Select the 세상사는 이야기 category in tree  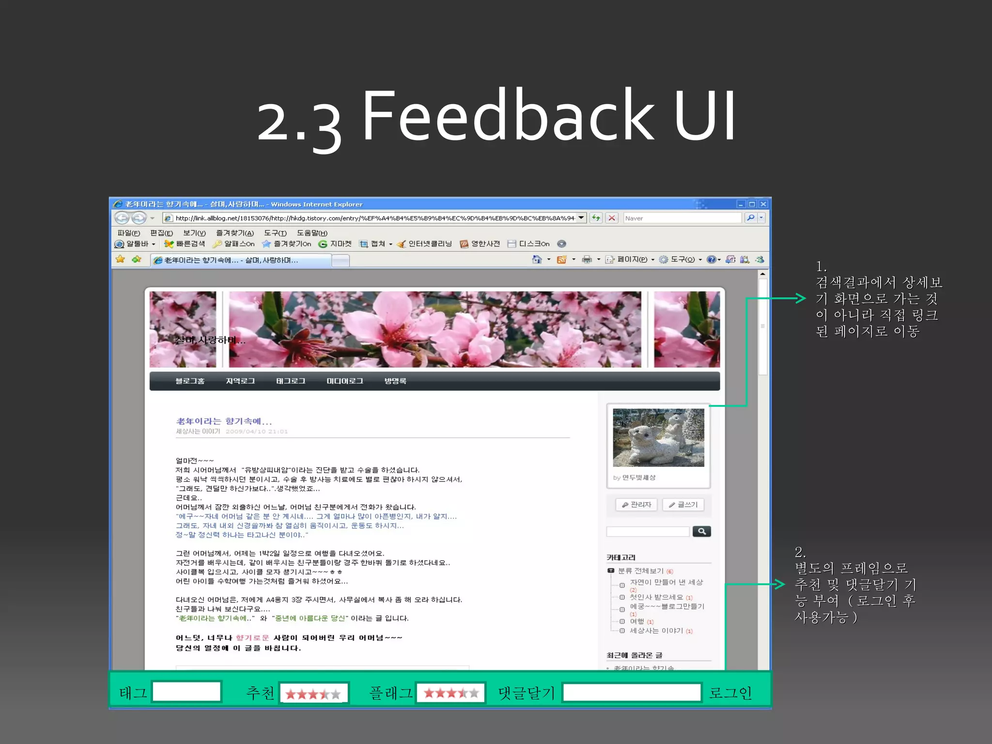pyautogui.click(x=656, y=631)
